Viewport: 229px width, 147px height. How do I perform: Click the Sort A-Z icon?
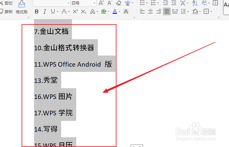(x=195, y=3)
